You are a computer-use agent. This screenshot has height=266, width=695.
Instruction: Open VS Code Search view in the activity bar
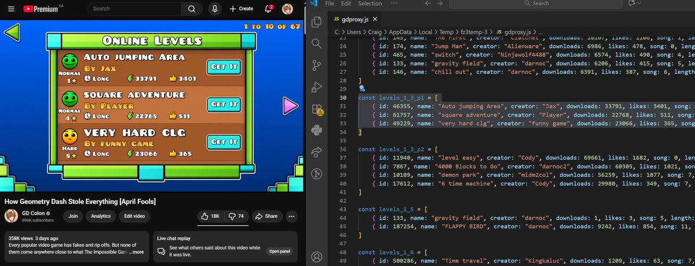point(317,43)
